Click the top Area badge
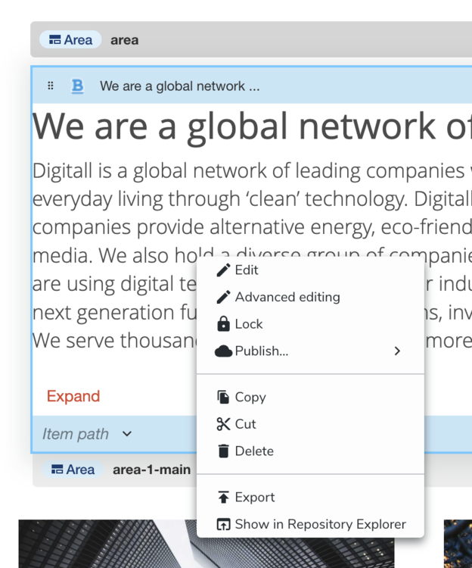The width and height of the screenshot is (472, 568). coord(70,40)
